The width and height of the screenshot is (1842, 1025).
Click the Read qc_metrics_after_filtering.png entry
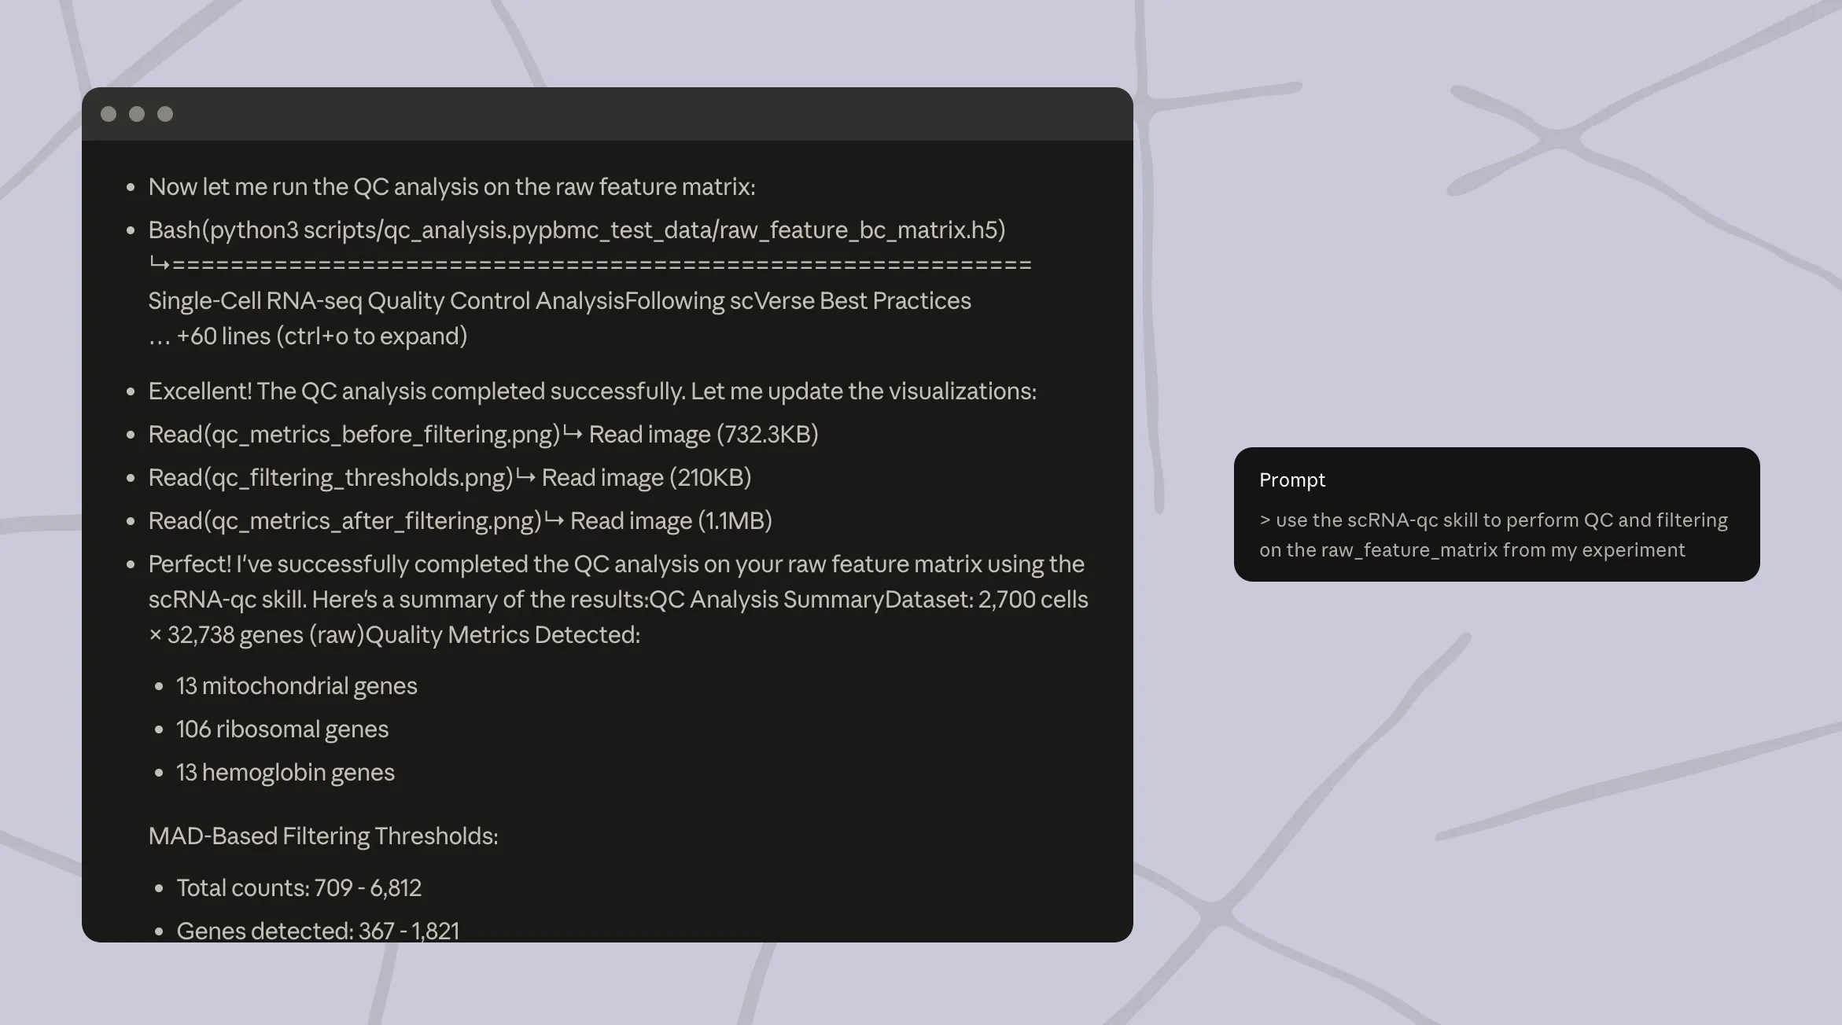(x=344, y=520)
